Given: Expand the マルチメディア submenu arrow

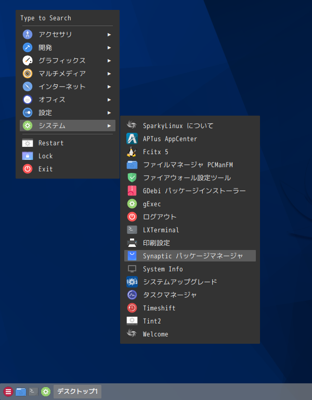Looking at the screenshot, I should click(x=109, y=74).
